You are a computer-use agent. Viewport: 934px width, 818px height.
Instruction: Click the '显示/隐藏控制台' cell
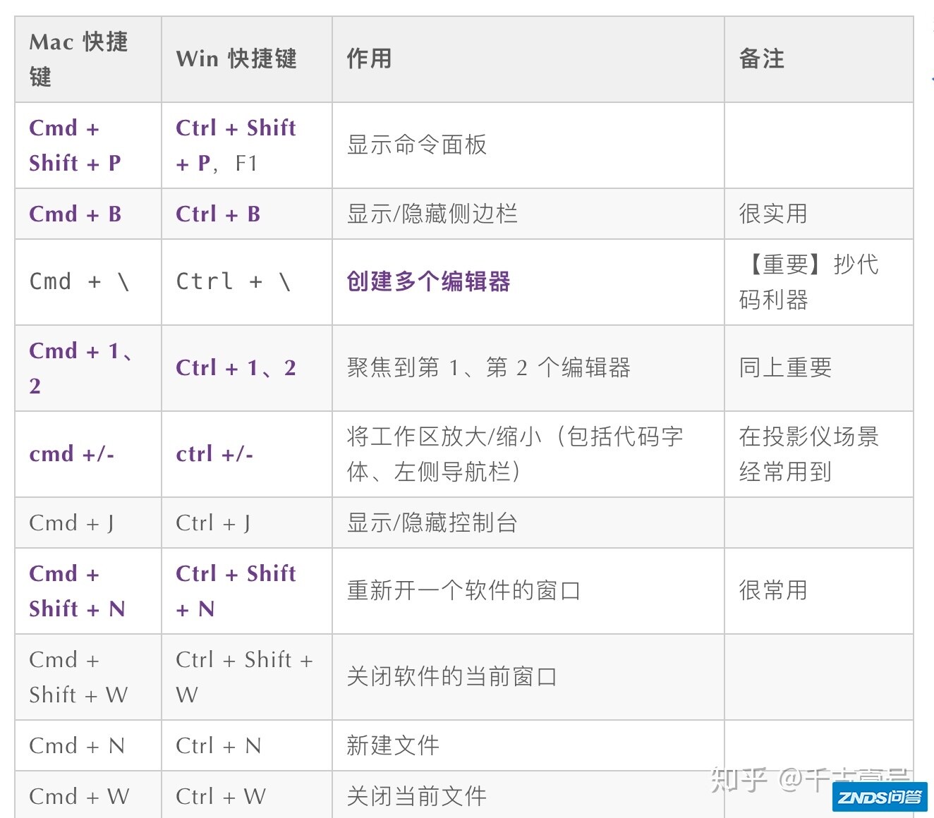tap(528, 523)
